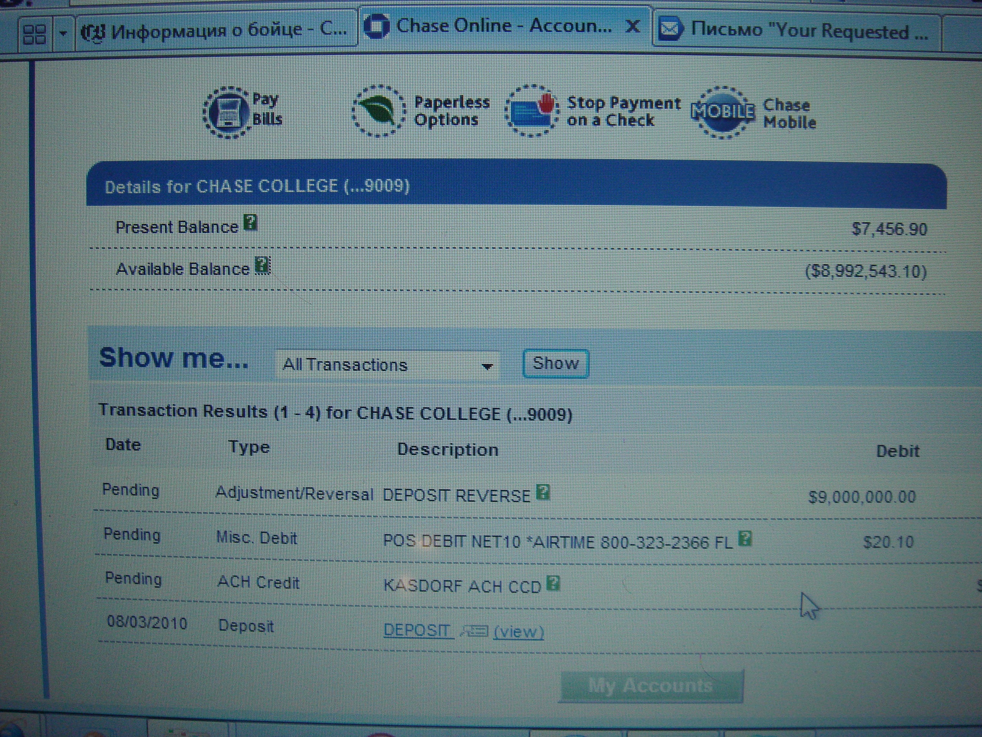Switch to Информация о бойце tab
The height and width of the screenshot is (737, 982).
pos(217,31)
